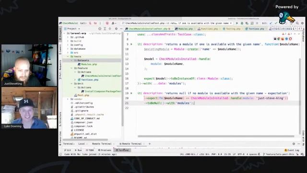The height and width of the screenshot is (173, 307).
Task: Click Select Opened File target icon
Action: click(x=100, y=29)
